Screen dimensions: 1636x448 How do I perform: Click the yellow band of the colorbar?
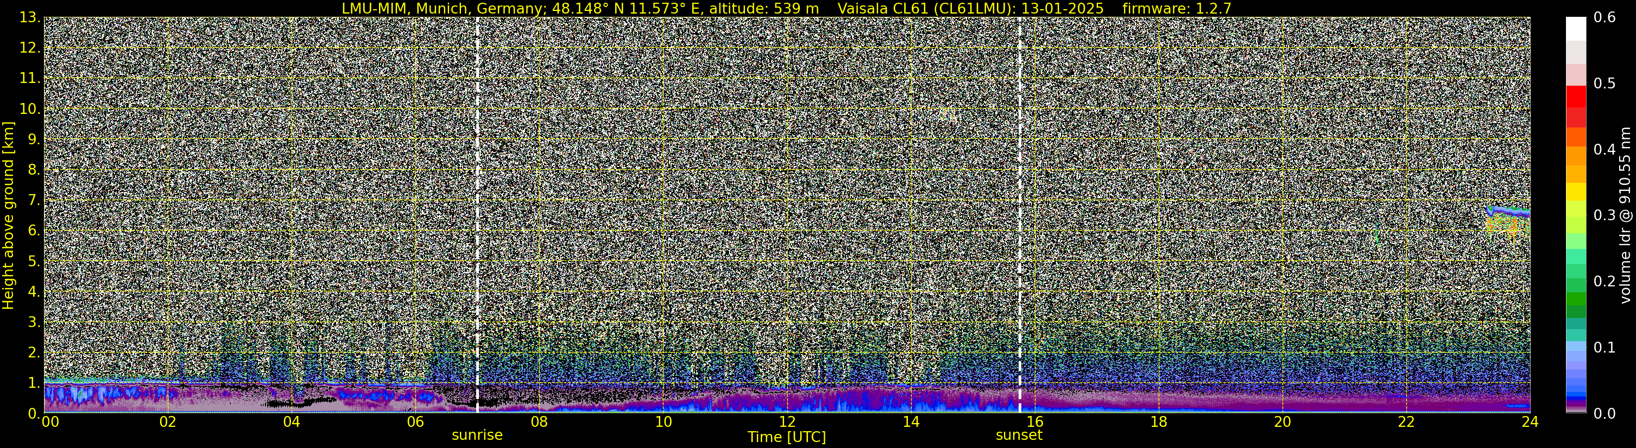tap(1576, 191)
